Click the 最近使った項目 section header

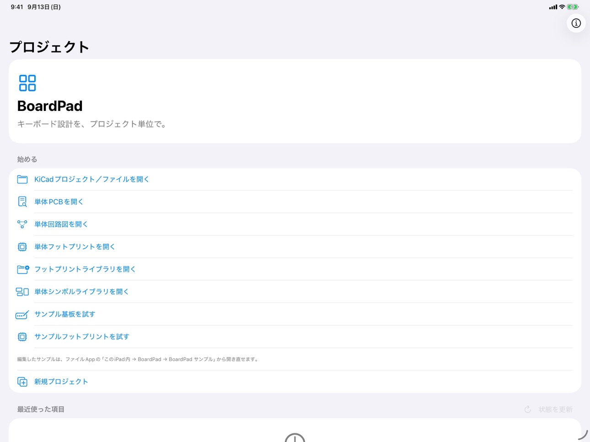(x=41, y=410)
